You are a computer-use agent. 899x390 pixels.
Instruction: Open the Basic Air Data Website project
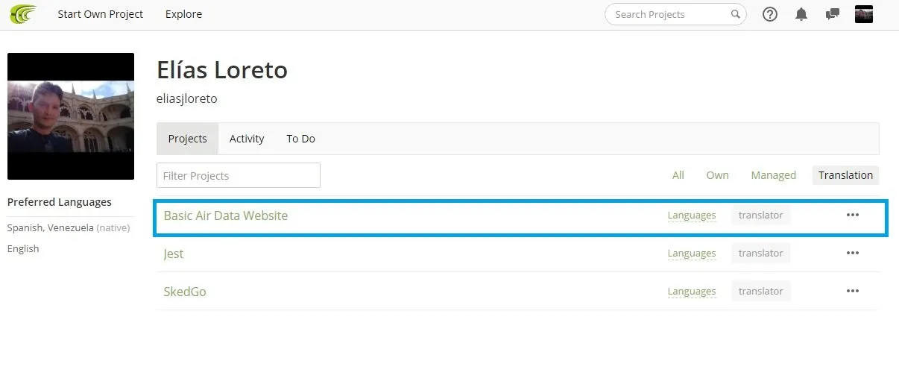pos(225,216)
